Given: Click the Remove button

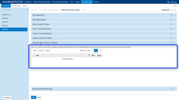Looking at the screenshot, I should [41, 51].
